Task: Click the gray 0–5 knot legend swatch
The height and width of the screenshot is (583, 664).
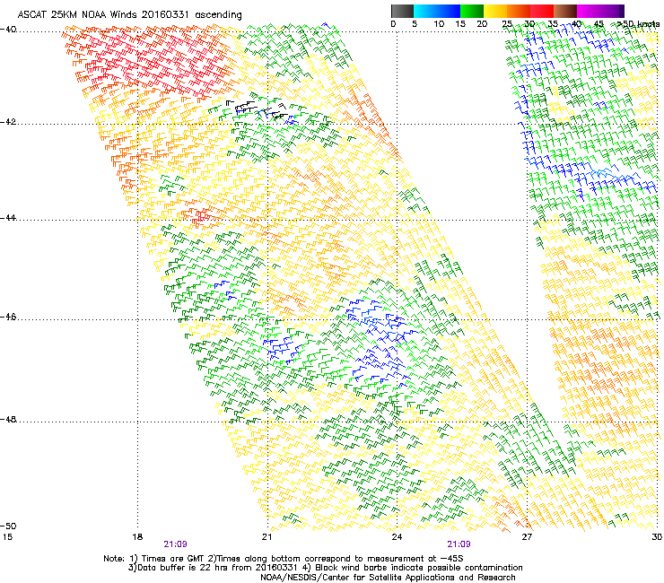Action: pyautogui.click(x=402, y=11)
